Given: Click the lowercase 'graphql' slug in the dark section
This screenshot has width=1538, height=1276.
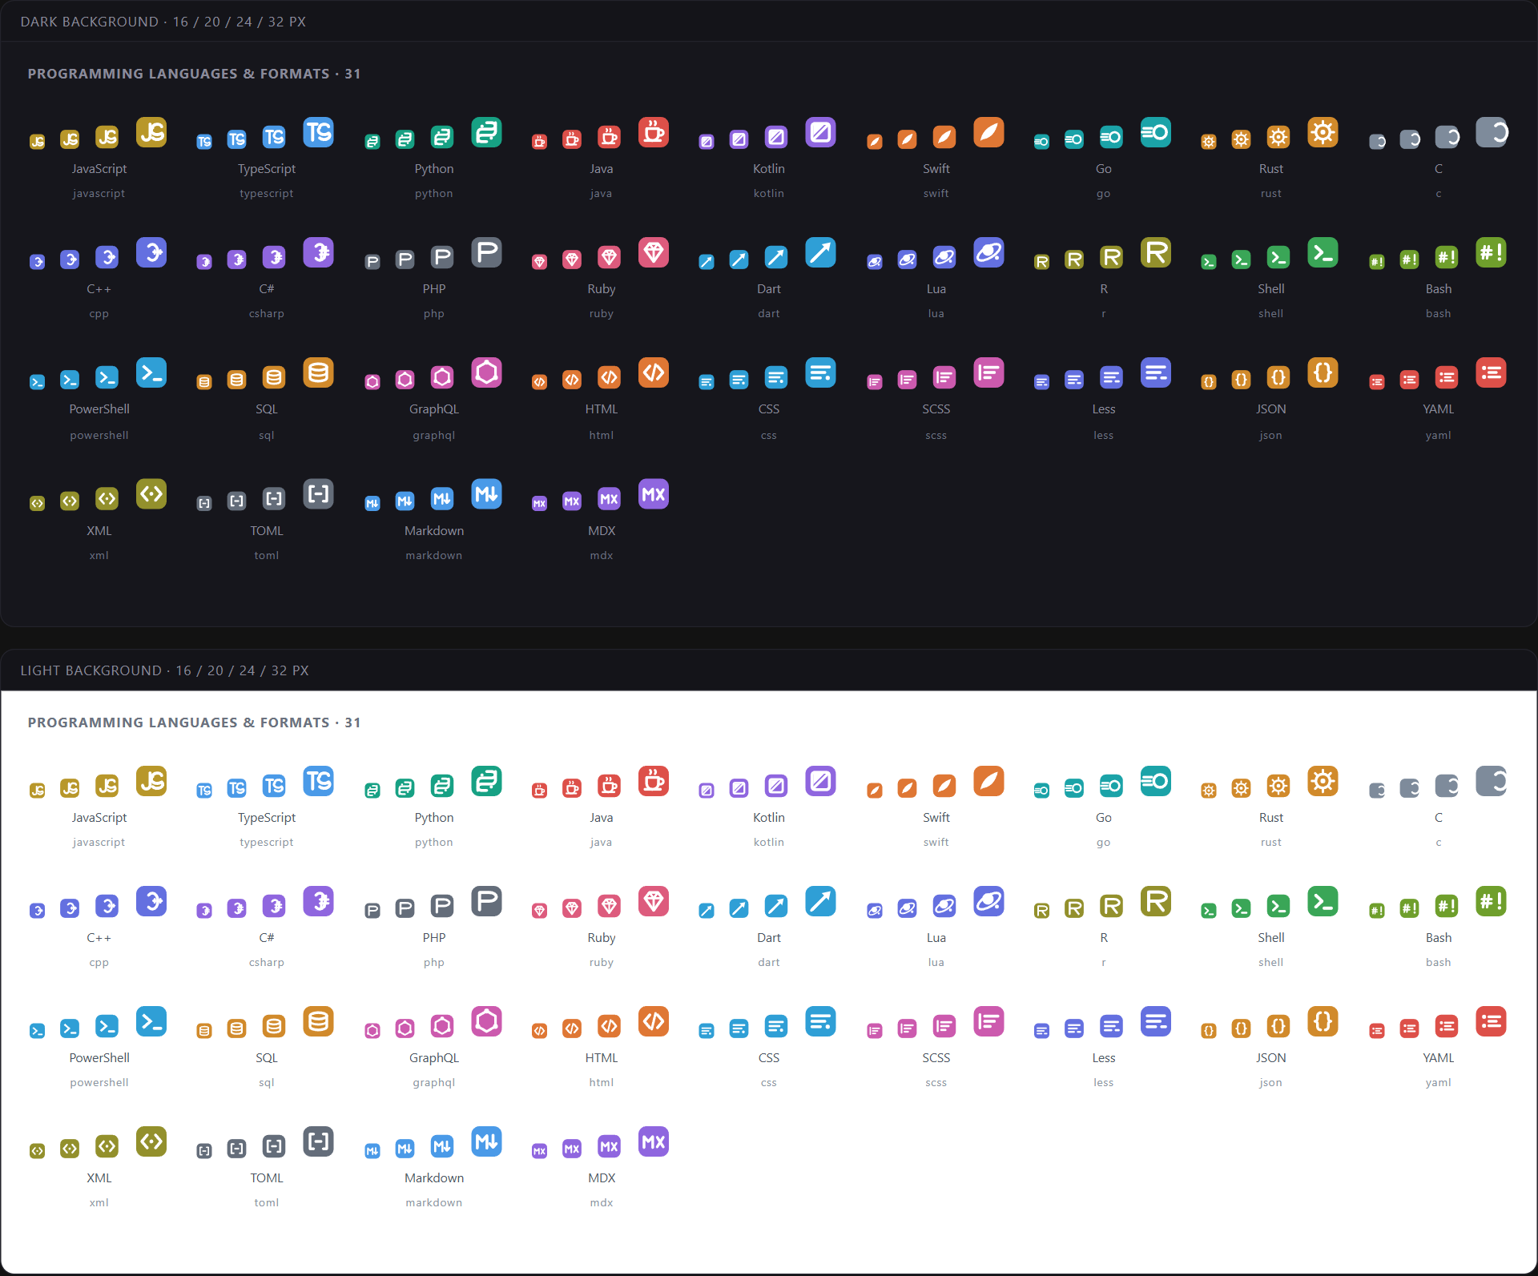Looking at the screenshot, I should click(434, 436).
